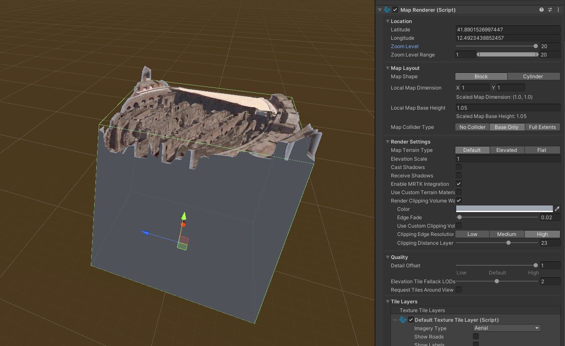Collapse the Render Settings section
The image size is (565, 346).
point(388,141)
